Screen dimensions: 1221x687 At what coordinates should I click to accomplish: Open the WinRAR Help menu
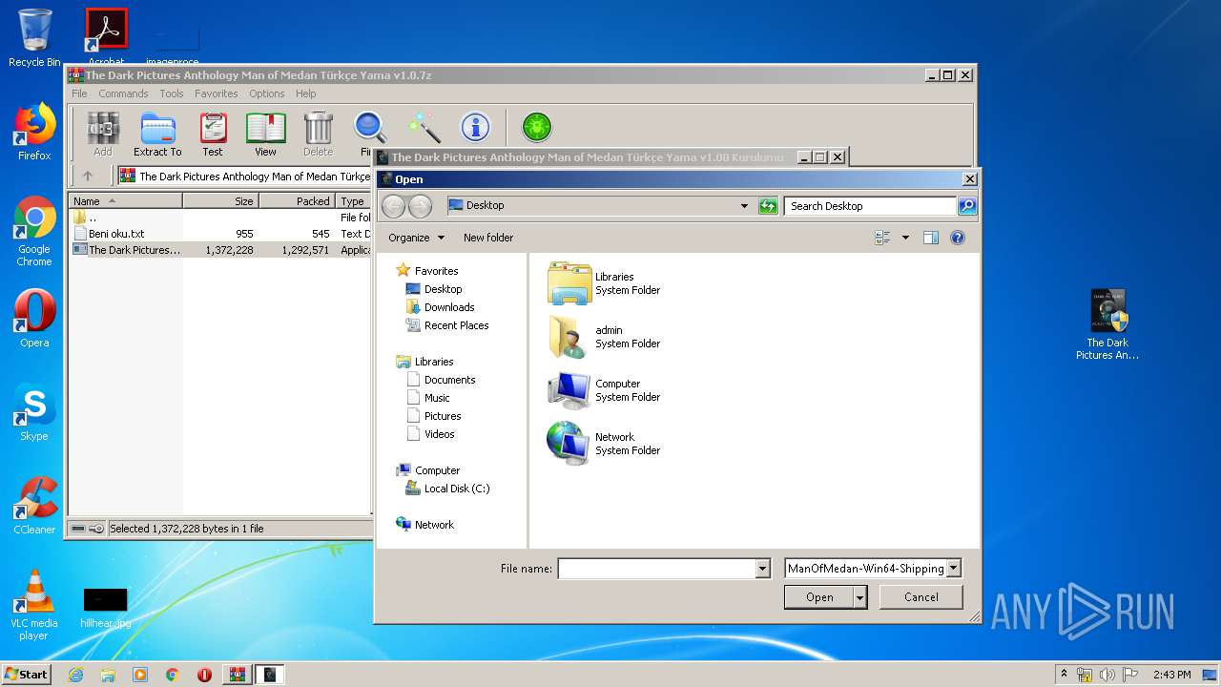[305, 94]
